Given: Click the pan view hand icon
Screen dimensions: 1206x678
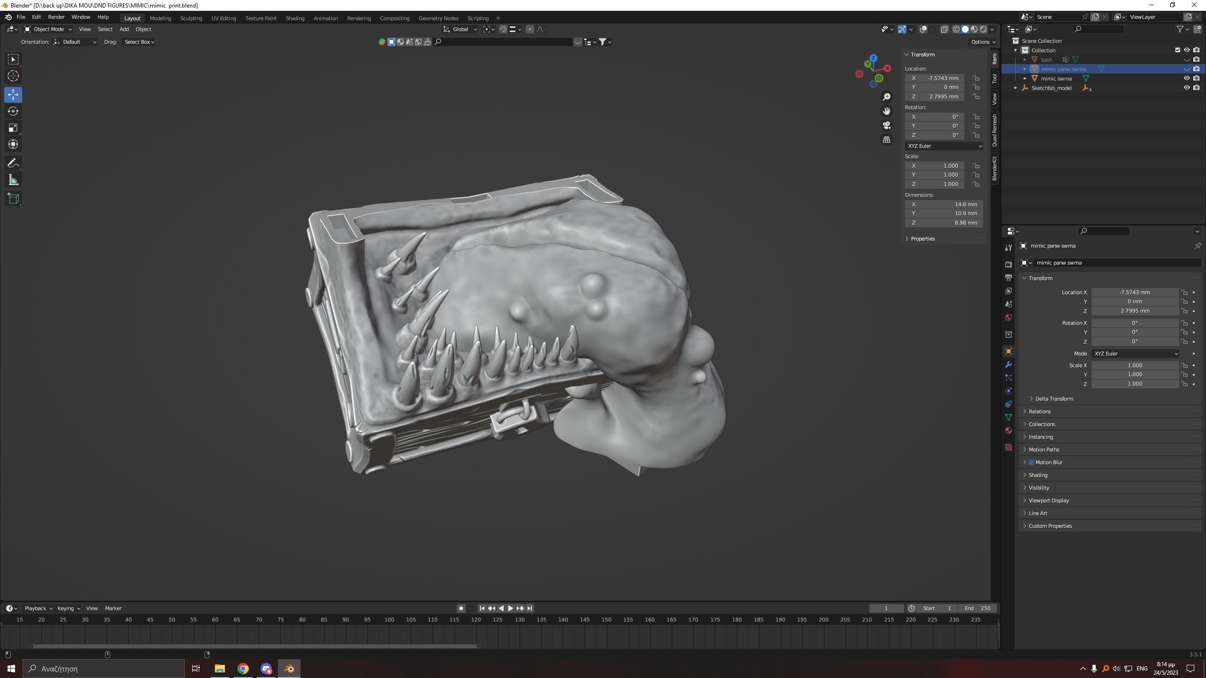Looking at the screenshot, I should pos(887,111).
